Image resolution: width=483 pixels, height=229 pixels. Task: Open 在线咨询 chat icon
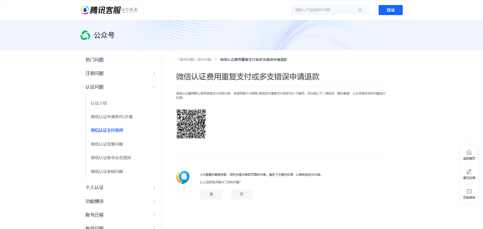[469, 191]
